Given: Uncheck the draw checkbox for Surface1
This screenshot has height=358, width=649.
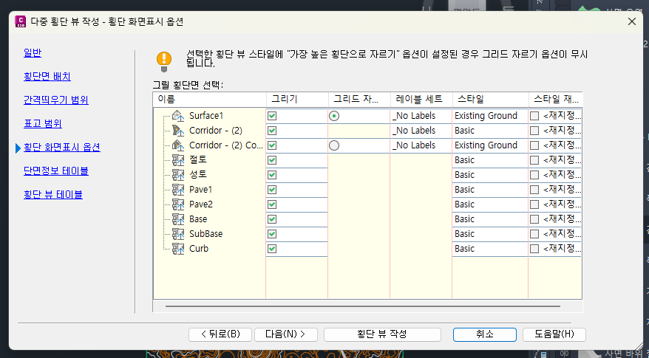Looking at the screenshot, I should click(272, 116).
